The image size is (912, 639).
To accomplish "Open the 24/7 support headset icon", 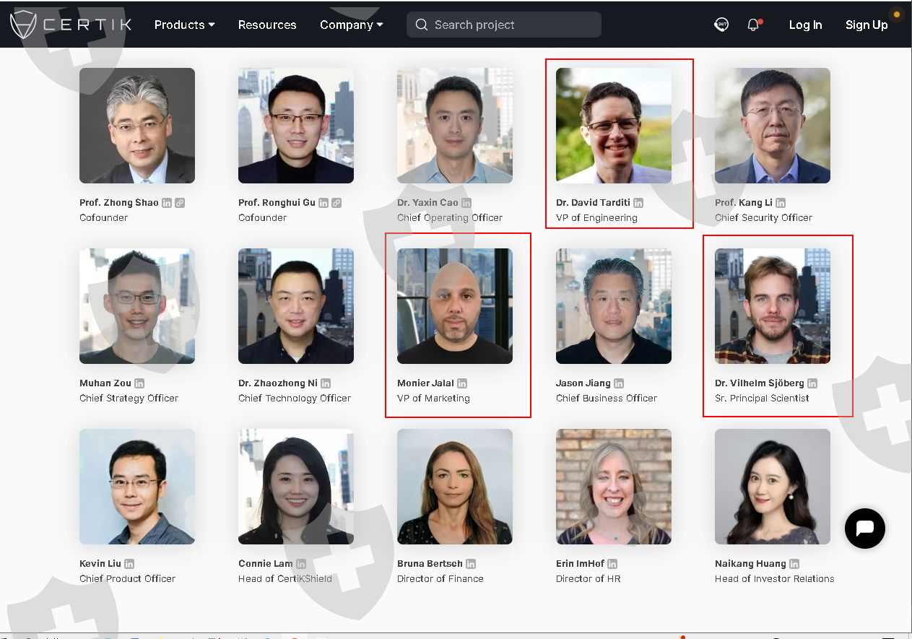I will click(x=721, y=25).
